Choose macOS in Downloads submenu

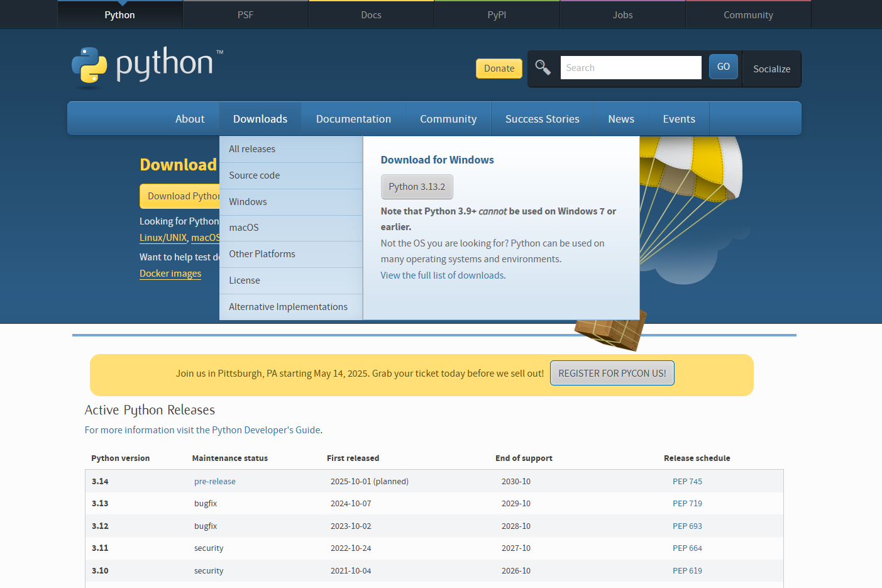pos(291,228)
